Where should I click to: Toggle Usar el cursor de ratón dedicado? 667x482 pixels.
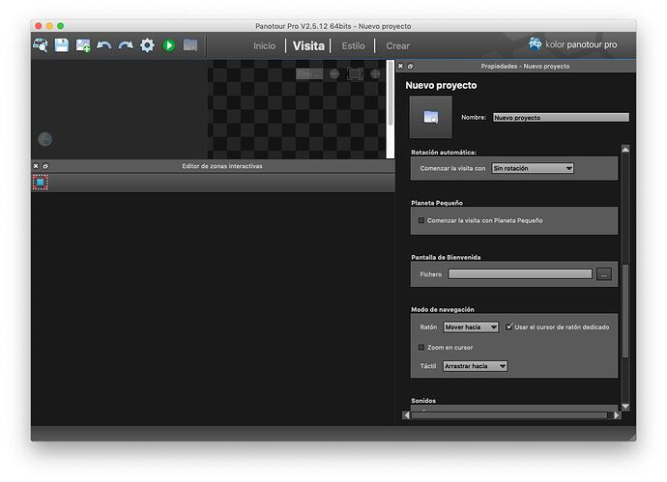(x=509, y=326)
